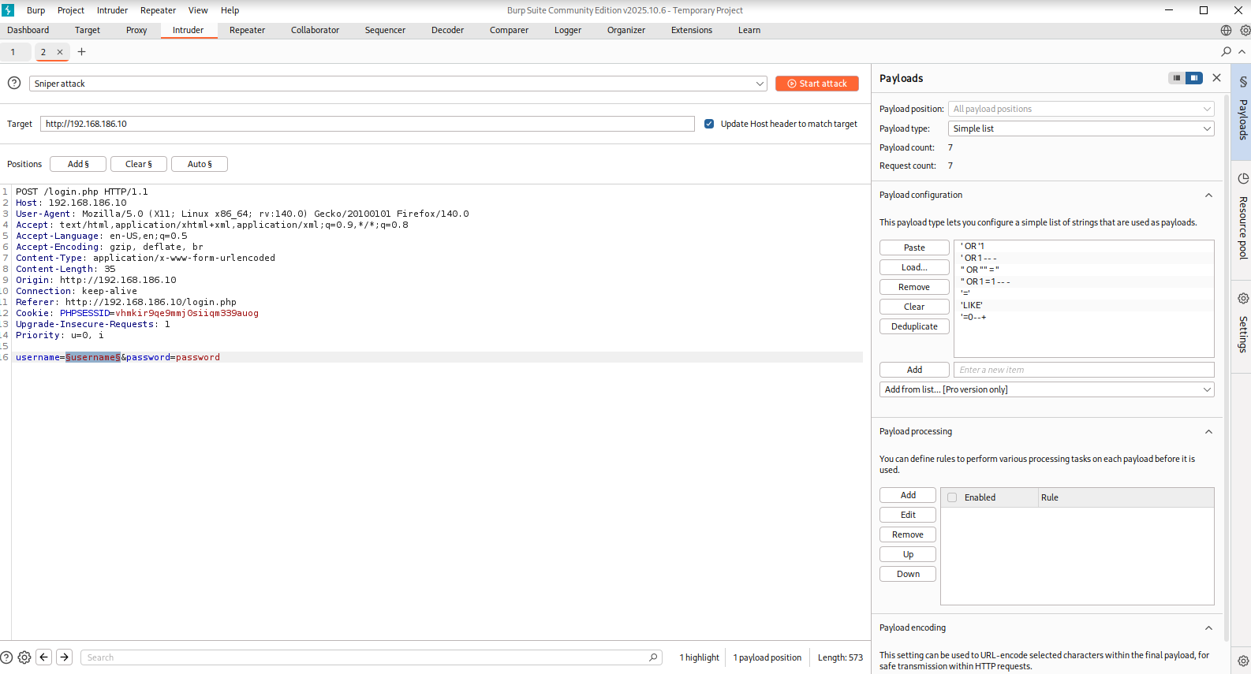Open the Payload type dropdown
This screenshot has height=674, width=1251.
(1081, 128)
